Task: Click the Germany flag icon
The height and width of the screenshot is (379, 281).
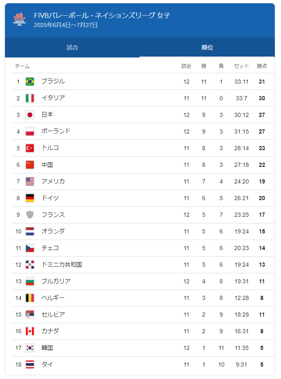Action: coord(30,198)
